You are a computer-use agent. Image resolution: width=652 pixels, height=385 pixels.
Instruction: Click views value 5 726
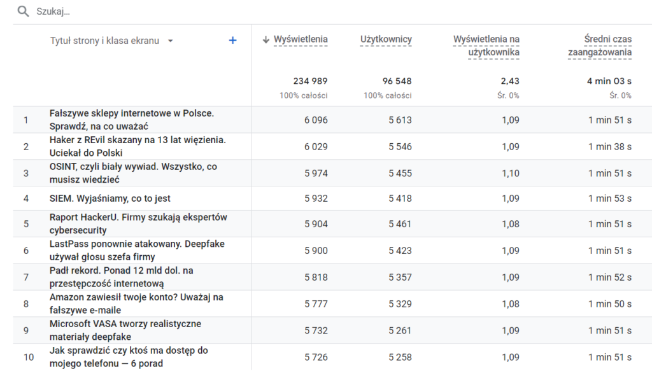(316, 357)
